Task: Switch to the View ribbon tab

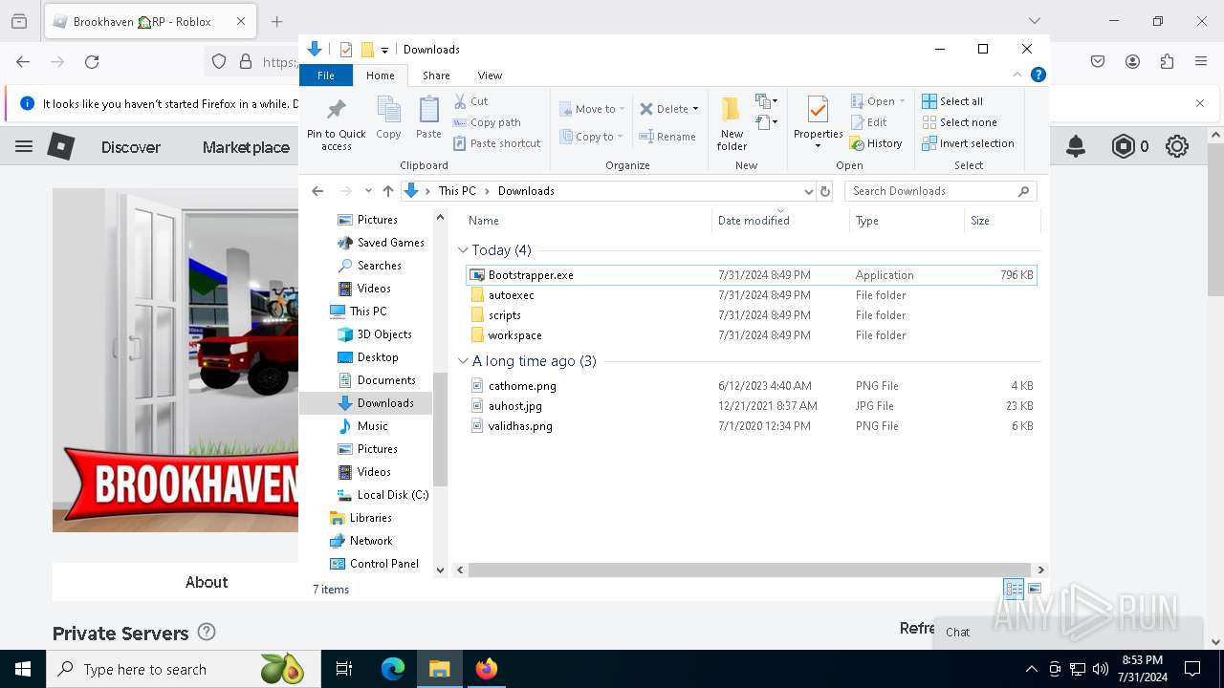Action: [490, 75]
